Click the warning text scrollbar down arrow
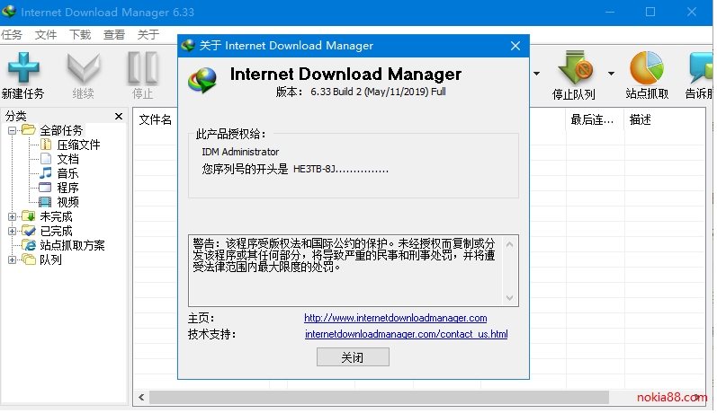The width and height of the screenshot is (717, 413). point(510,299)
